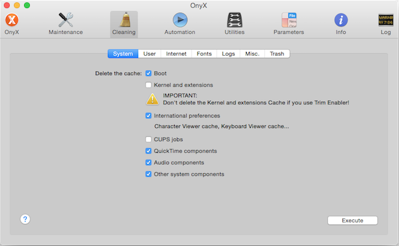Switch to the User tab
Viewport: 399px width, 246px height.
(149, 54)
